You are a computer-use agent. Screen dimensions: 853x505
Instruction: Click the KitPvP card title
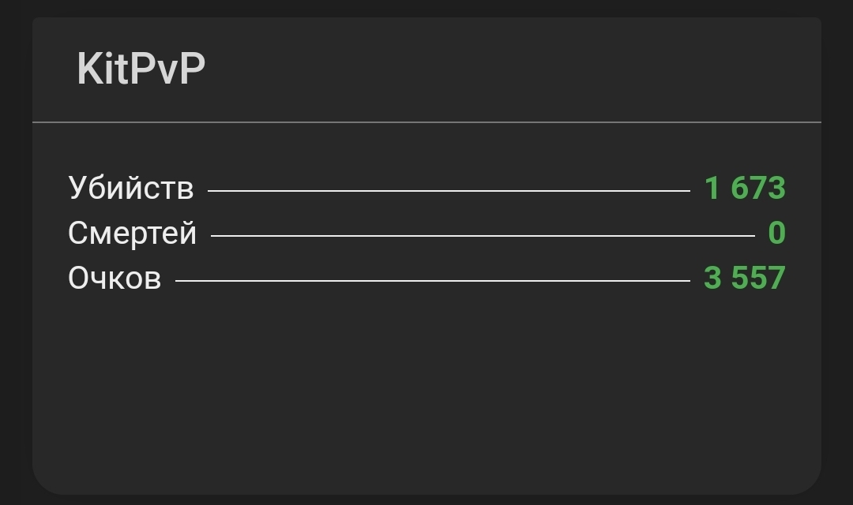click(x=141, y=69)
